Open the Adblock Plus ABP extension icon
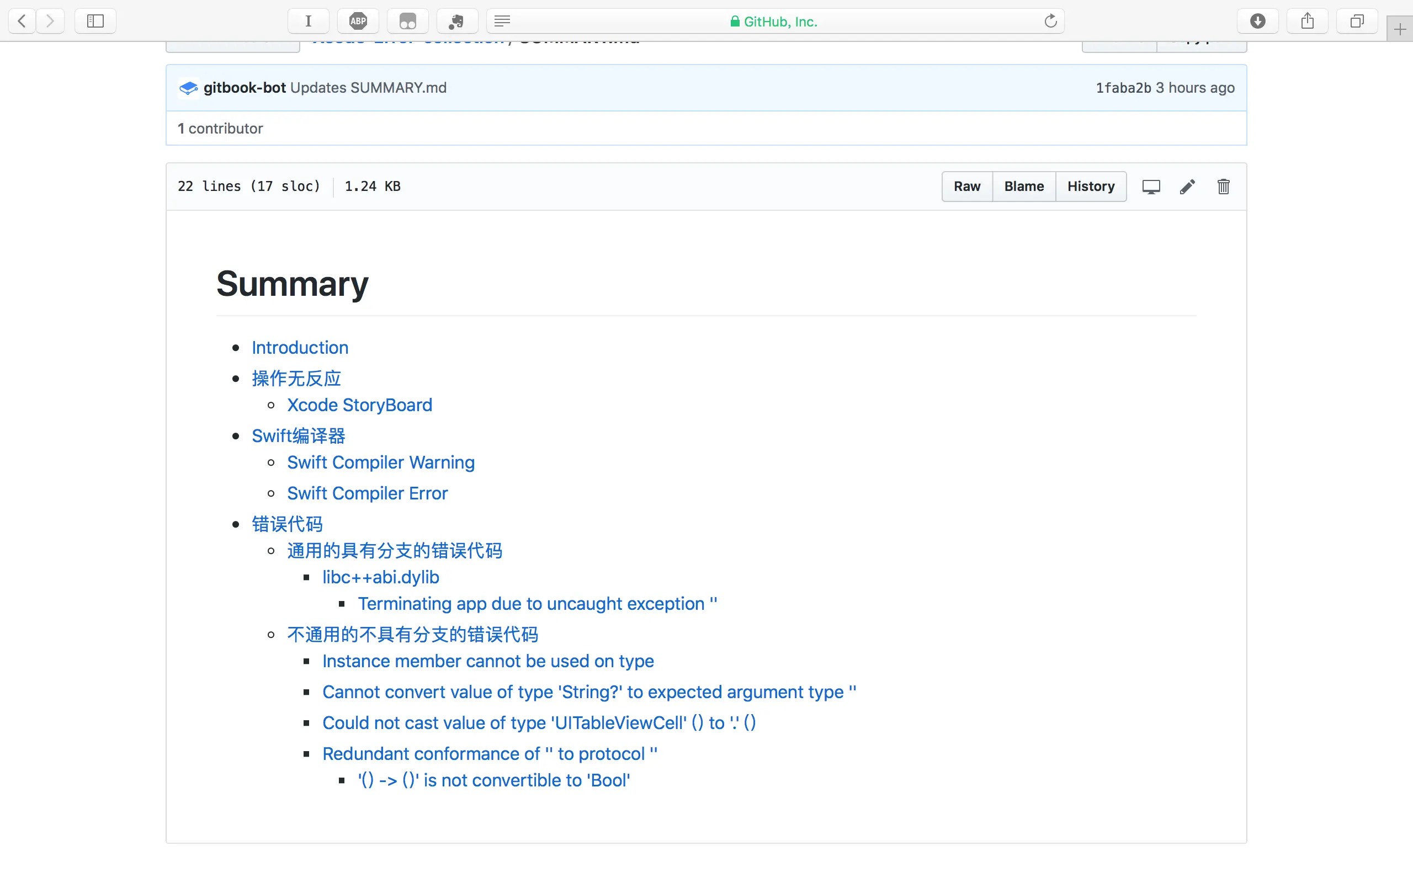Viewport: 1413px width, 883px height. 358,22
